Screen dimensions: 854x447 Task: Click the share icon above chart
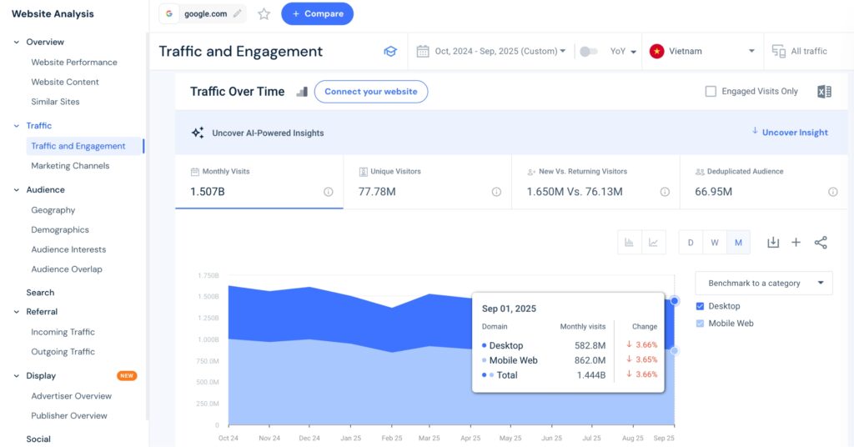point(821,243)
